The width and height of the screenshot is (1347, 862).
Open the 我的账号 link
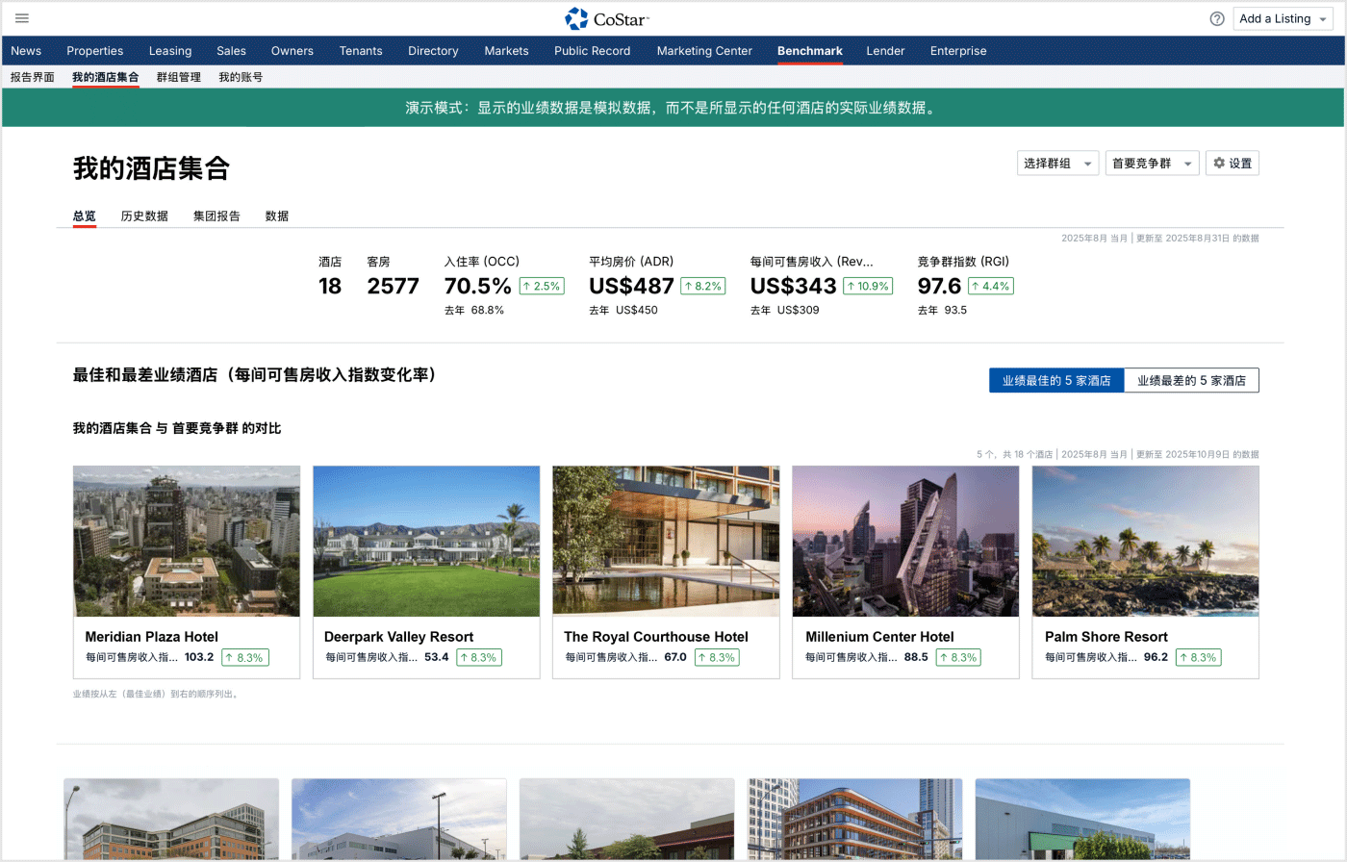coord(241,77)
